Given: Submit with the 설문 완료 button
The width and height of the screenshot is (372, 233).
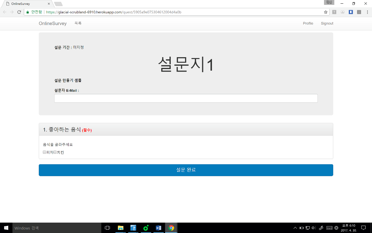Looking at the screenshot, I should (186, 170).
